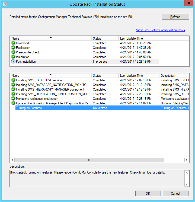The height and width of the screenshot is (202, 195).
Task: Click the check icon for Installing SMS_EXECUTIVE service
Action: tap(13, 80)
